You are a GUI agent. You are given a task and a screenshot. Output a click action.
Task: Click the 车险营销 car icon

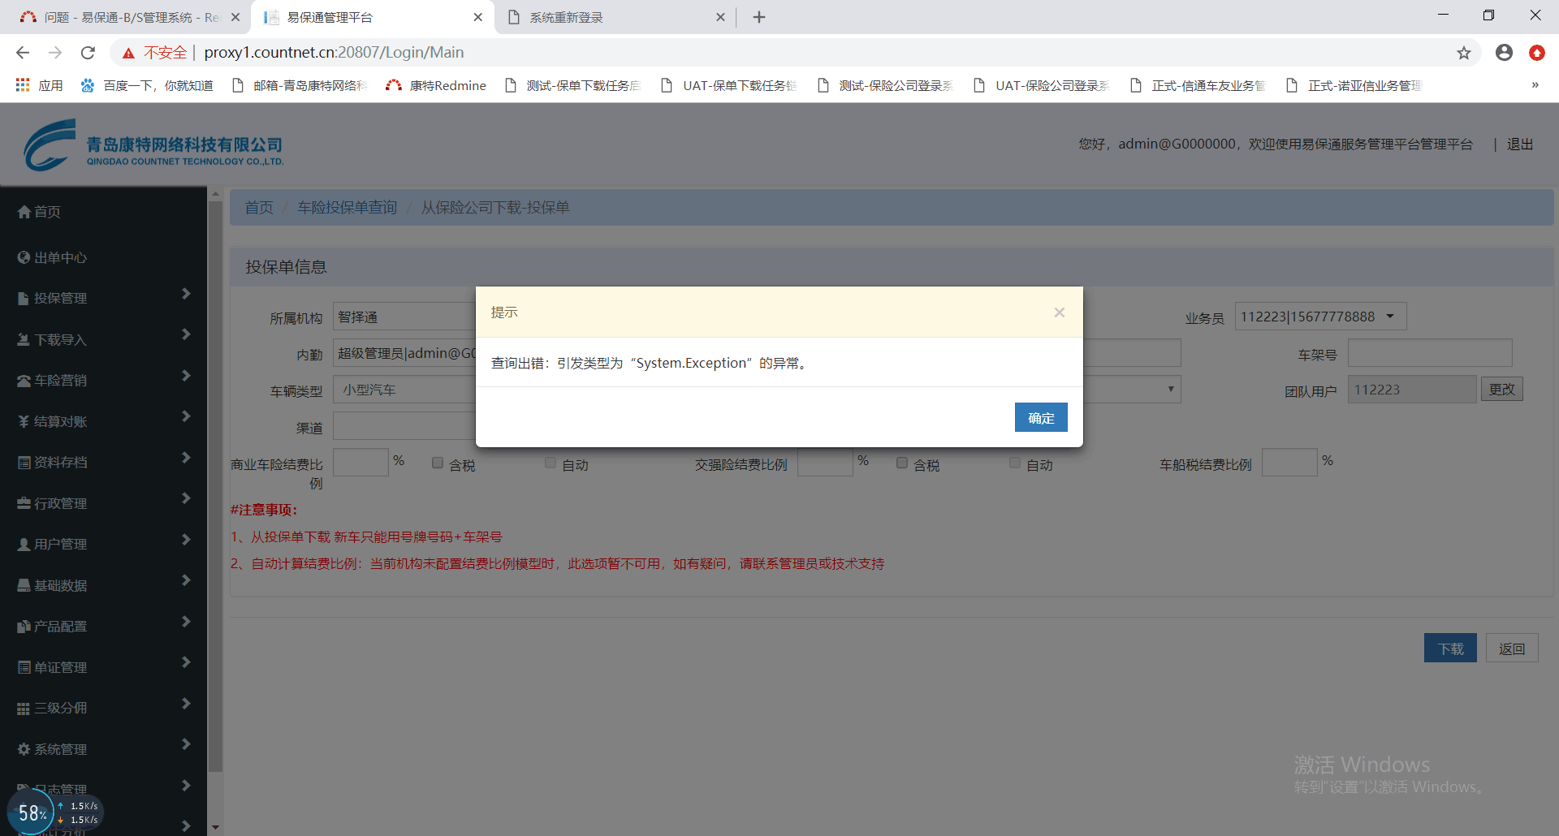pos(24,381)
